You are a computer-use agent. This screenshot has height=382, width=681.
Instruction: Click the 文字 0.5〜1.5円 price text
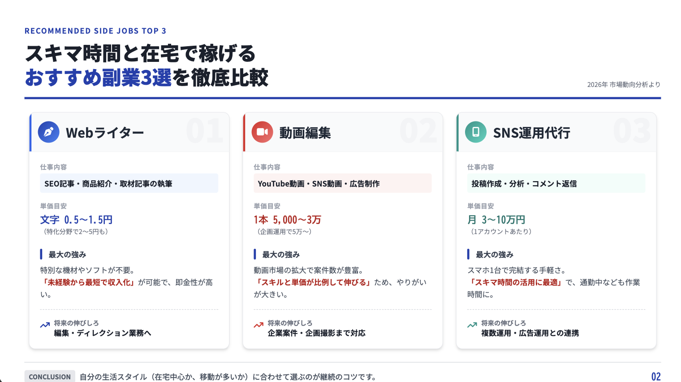coord(76,220)
